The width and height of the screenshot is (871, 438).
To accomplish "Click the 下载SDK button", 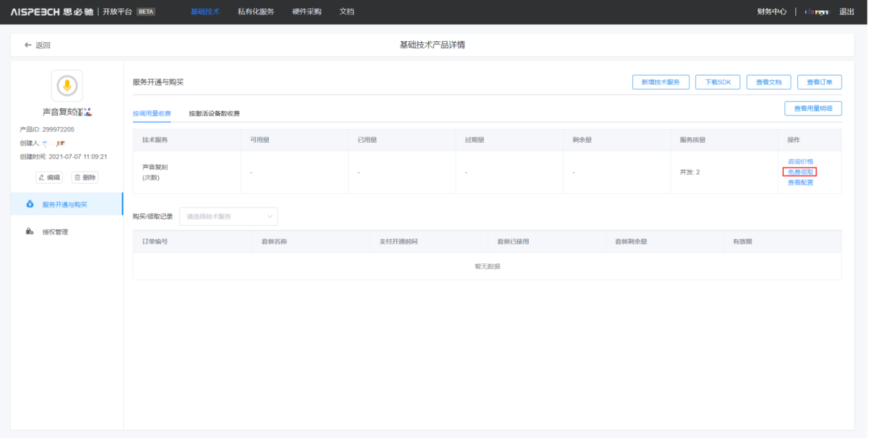I will 717,82.
